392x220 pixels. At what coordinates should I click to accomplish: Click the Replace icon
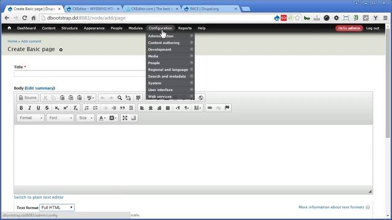coord(128,98)
